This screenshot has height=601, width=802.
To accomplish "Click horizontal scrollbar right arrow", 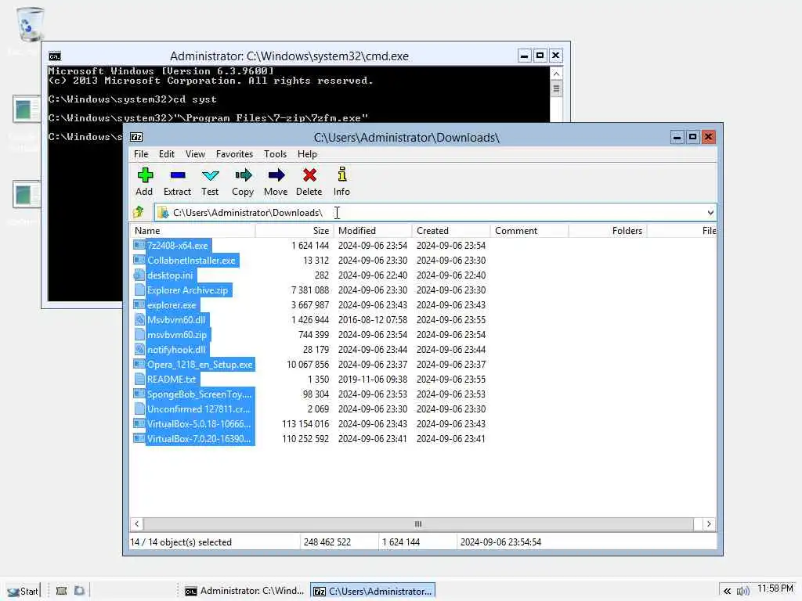I will point(709,524).
